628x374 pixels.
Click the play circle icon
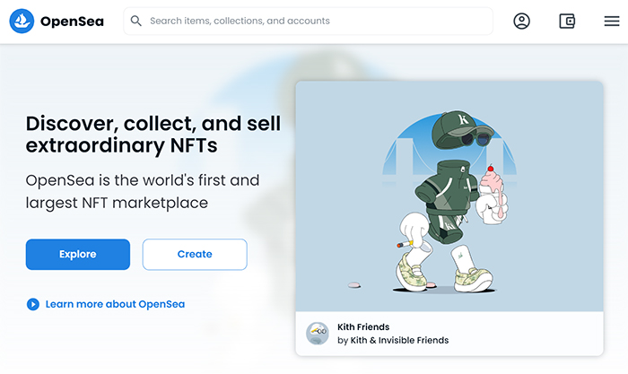coord(33,304)
